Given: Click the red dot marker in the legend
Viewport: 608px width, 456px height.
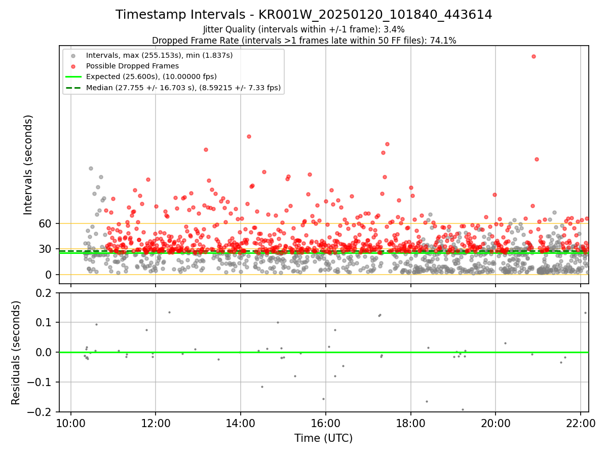Looking at the screenshot, I should [x=74, y=66].
